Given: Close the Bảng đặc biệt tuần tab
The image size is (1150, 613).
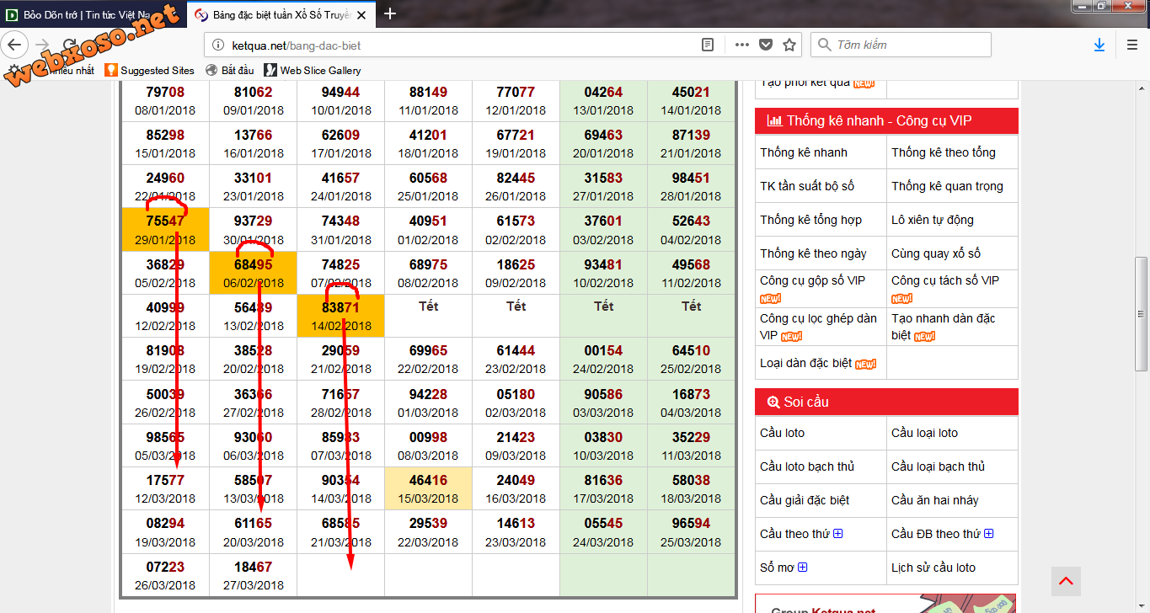Looking at the screenshot, I should (361, 14).
